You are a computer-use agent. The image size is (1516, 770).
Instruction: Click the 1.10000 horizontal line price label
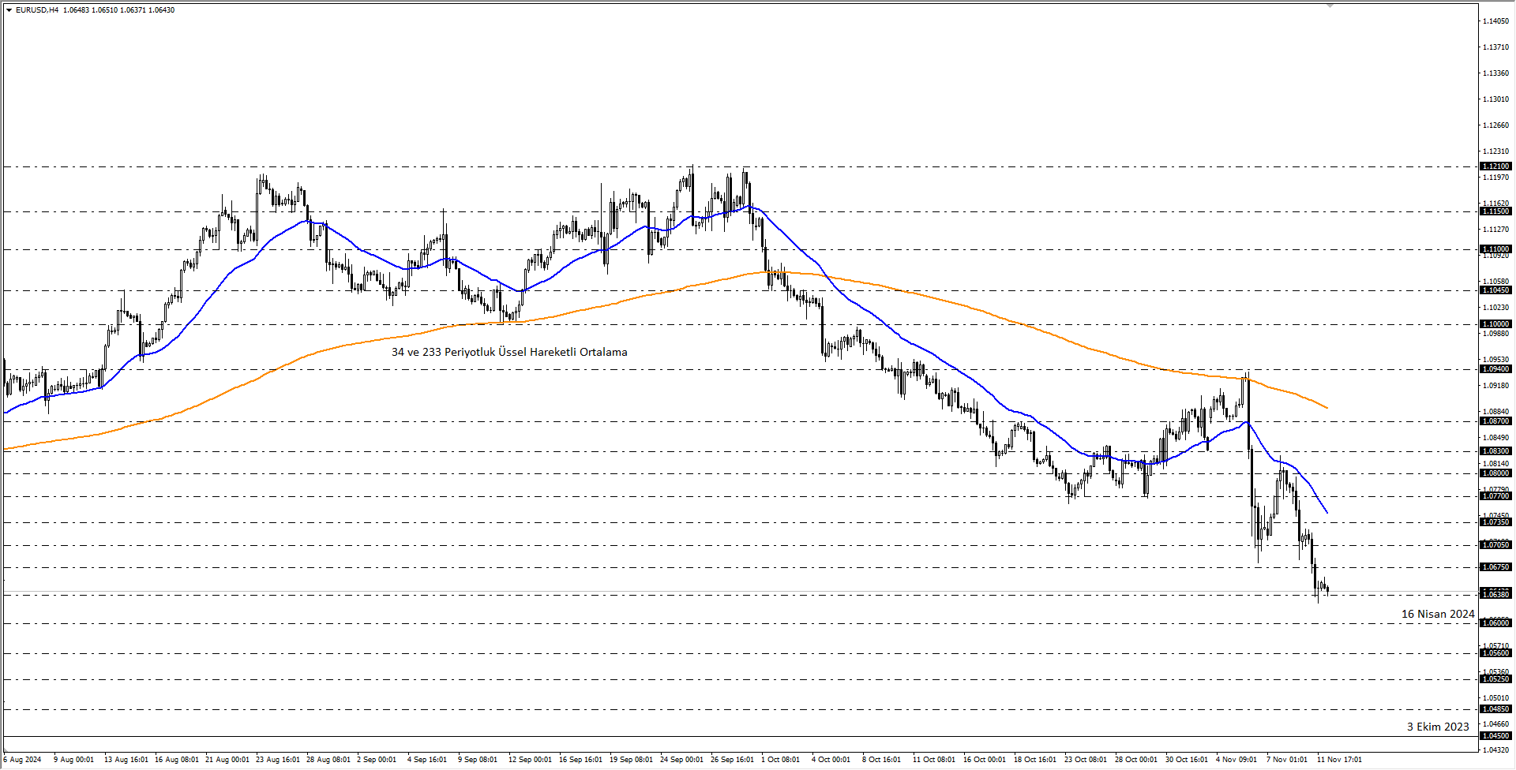tap(1495, 324)
